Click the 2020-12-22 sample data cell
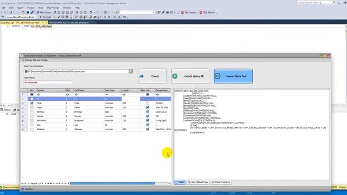The height and width of the screenshot is (195, 347). click(163, 112)
